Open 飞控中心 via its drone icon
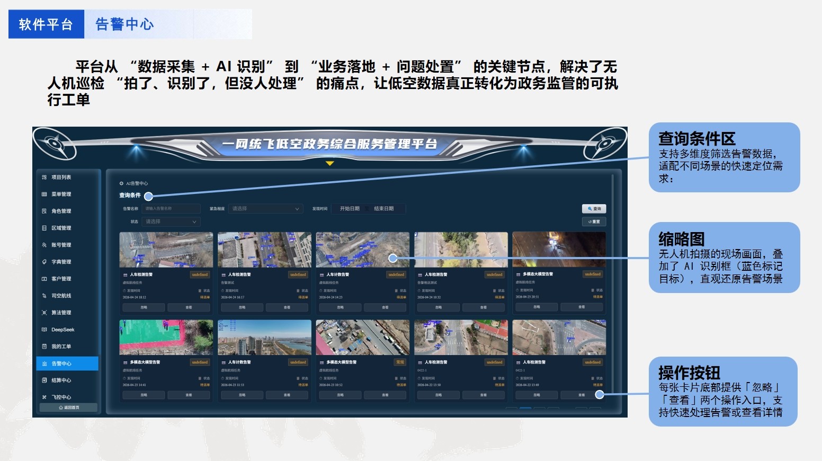 click(x=44, y=397)
